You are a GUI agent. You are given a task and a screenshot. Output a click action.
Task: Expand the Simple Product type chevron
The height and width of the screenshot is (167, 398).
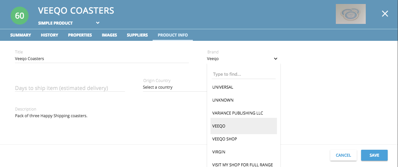point(98,23)
